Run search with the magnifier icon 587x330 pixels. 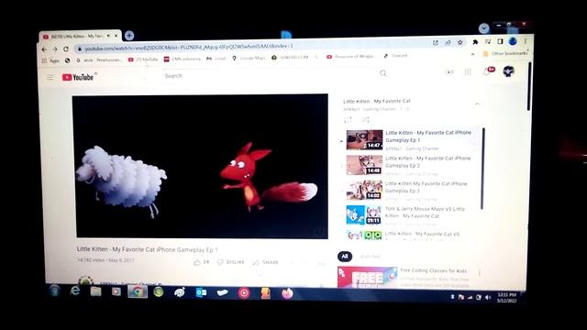point(382,73)
